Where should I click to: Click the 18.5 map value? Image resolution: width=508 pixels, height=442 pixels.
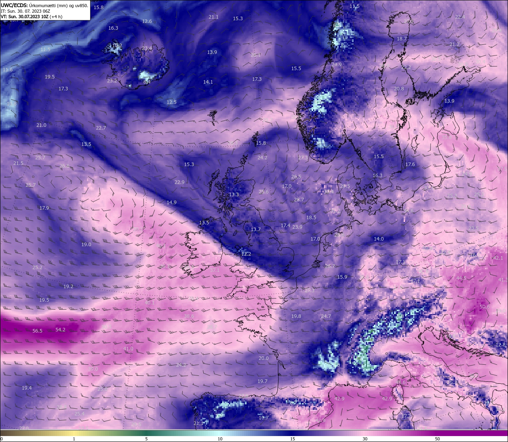click(x=311, y=218)
